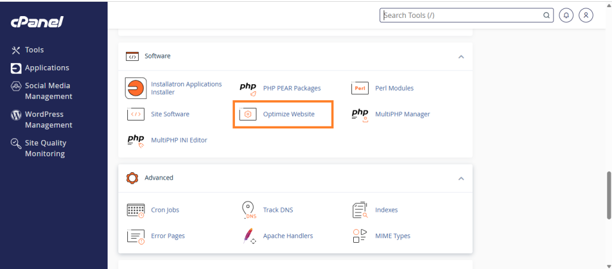This screenshot has height=269, width=612.
Task: Click the notifications bell icon
Action: [x=566, y=16]
